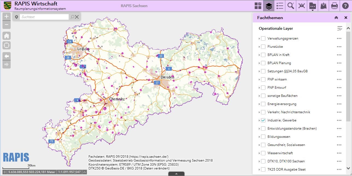Screen dimensions: 352x176
Task: Open the Wasserwirtschaft three-dot menu
Action: 339,153
